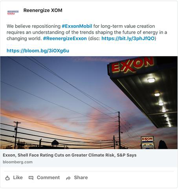Open the bloom.bg/3iOXg6u link

[x=38, y=51]
